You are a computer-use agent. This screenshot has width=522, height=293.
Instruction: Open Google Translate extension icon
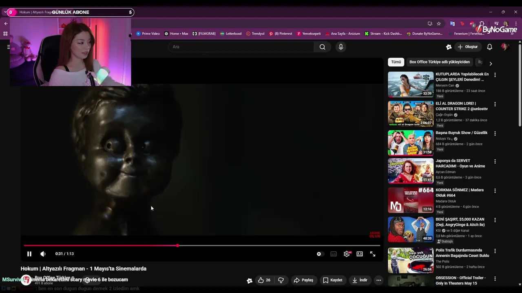pyautogui.click(x=452, y=24)
